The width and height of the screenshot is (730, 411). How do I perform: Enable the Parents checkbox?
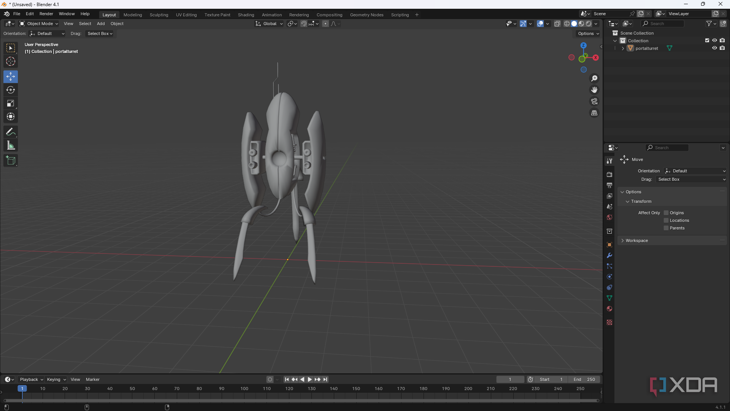[666, 228]
